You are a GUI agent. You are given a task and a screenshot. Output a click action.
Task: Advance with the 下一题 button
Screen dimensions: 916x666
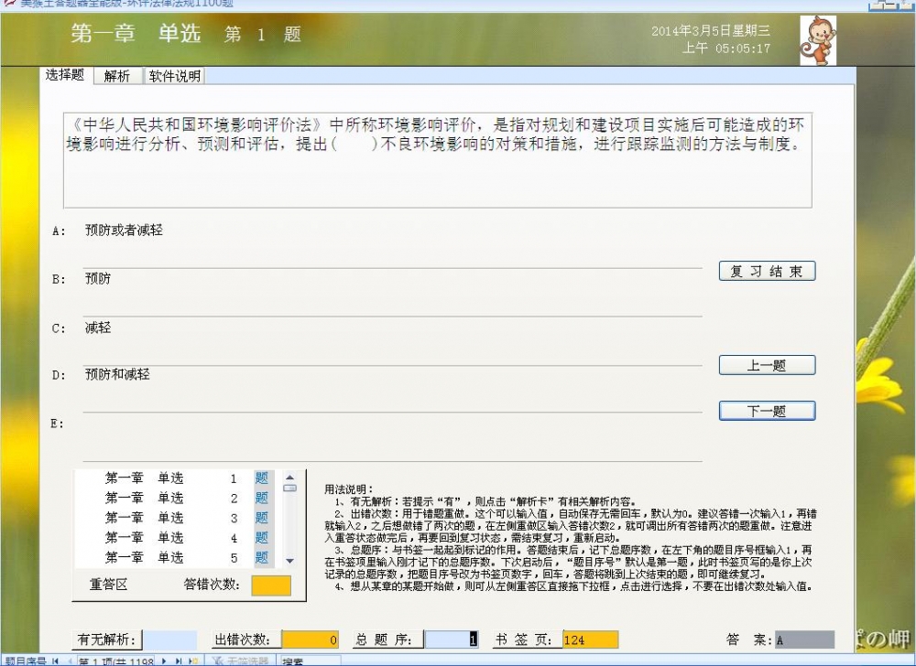[767, 411]
